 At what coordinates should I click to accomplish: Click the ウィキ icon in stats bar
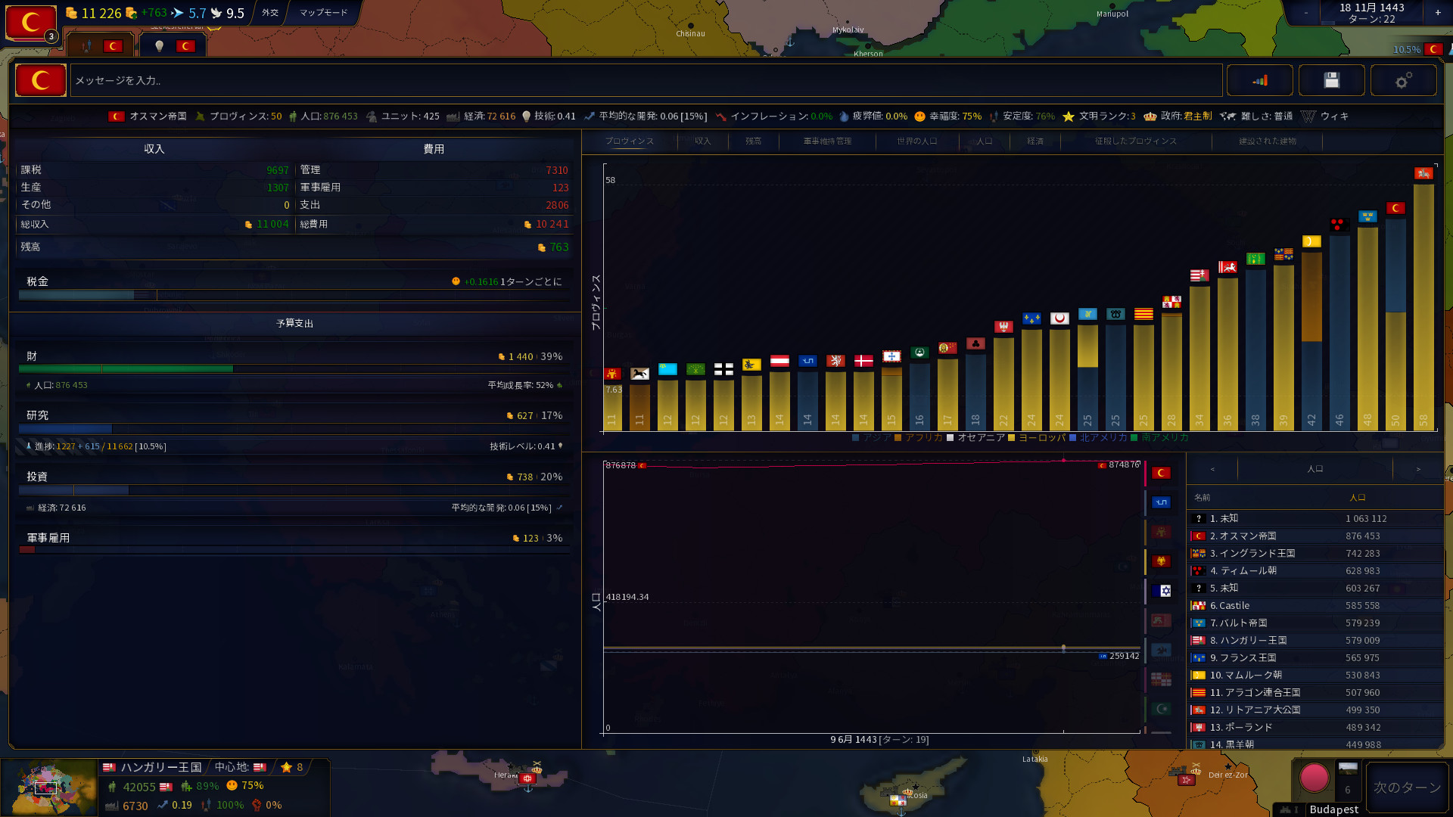(x=1308, y=116)
